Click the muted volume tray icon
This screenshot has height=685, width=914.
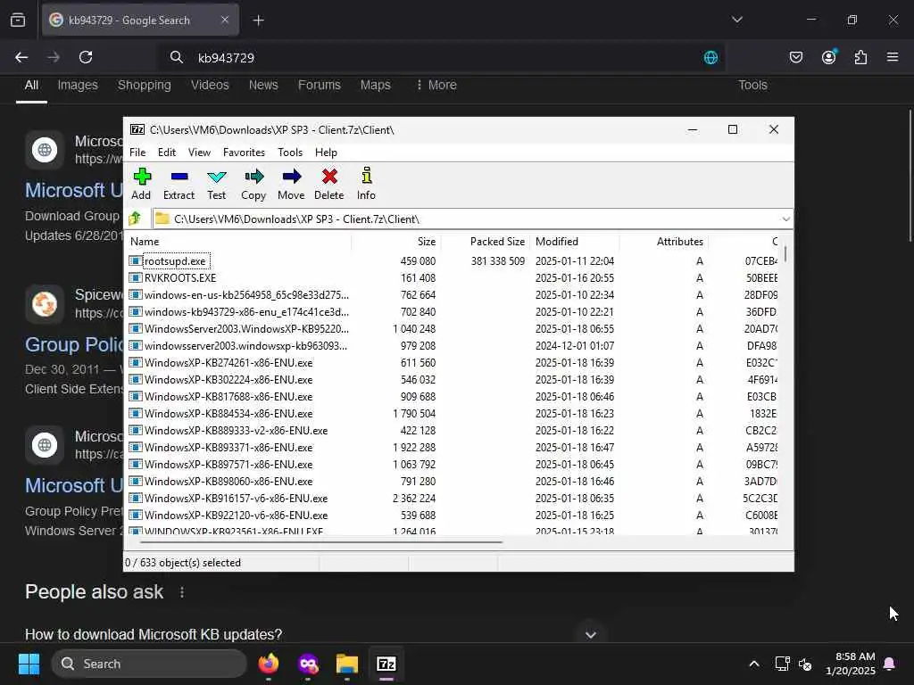click(x=805, y=664)
